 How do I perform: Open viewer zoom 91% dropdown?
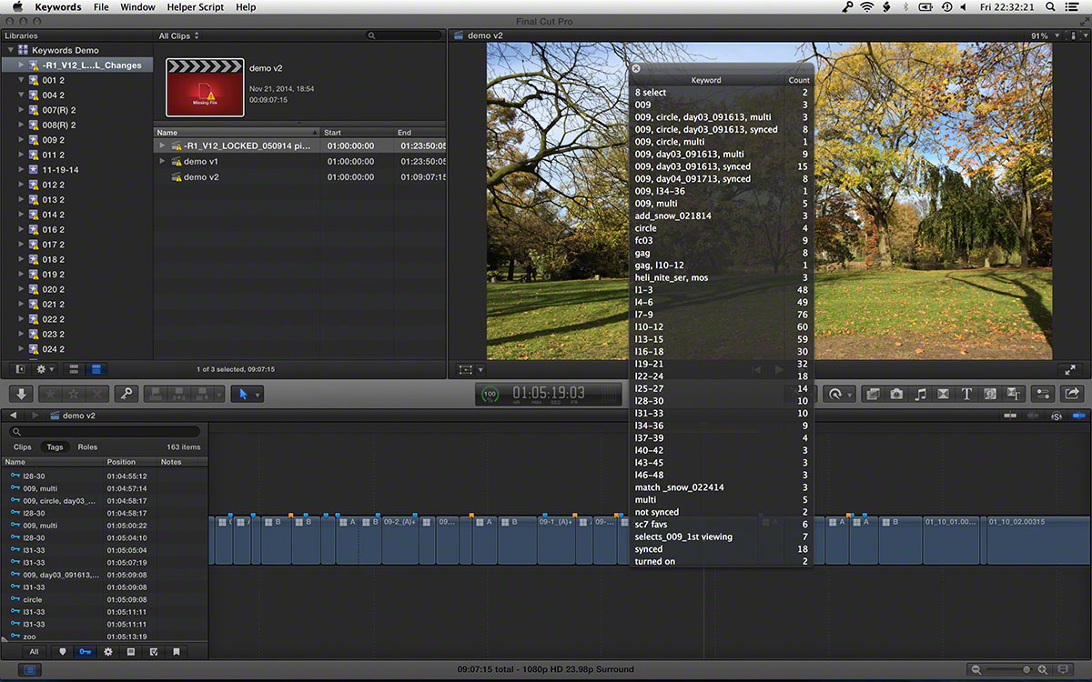click(x=1043, y=35)
